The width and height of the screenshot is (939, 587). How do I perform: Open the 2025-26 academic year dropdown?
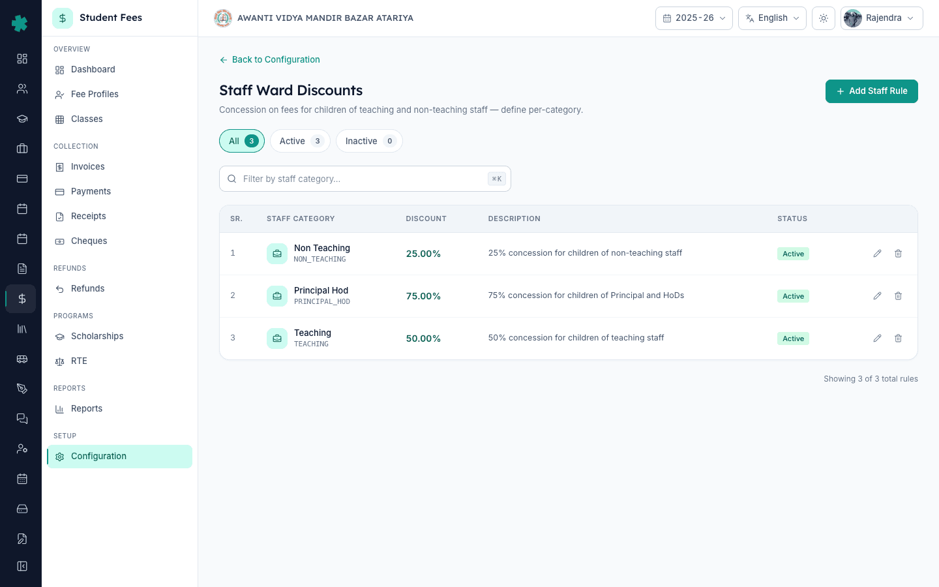coord(694,18)
